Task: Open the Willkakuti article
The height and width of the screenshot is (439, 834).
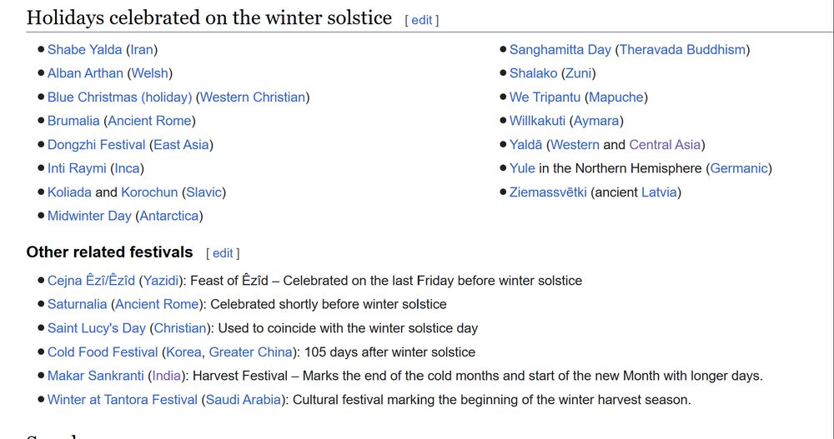Action: 537,121
